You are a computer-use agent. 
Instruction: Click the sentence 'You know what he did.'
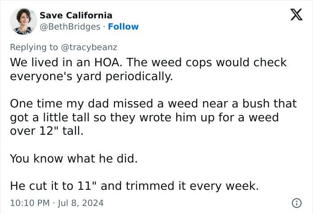[x=74, y=158]
